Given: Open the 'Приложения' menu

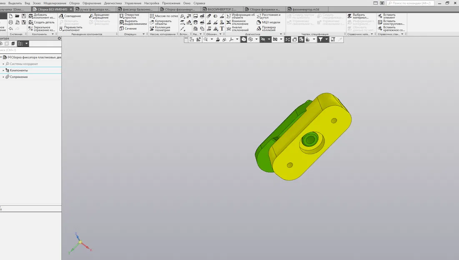Looking at the screenshot, I should pos(171,3).
